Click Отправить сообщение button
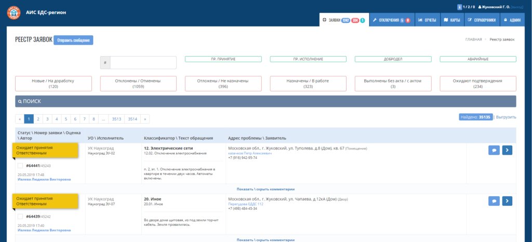Screen dimensions: 532x242 (x=73, y=41)
